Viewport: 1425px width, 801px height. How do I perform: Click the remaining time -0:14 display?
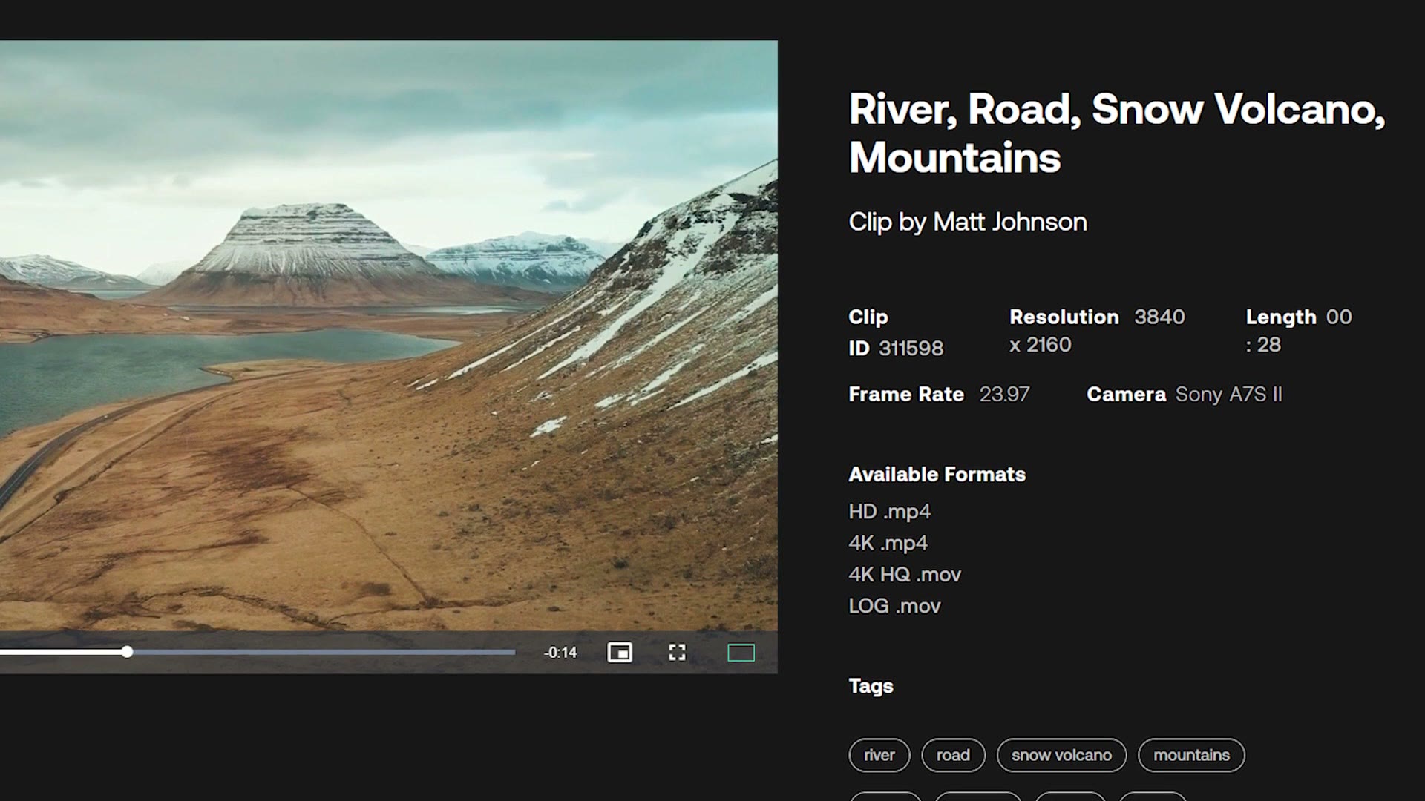tap(560, 653)
